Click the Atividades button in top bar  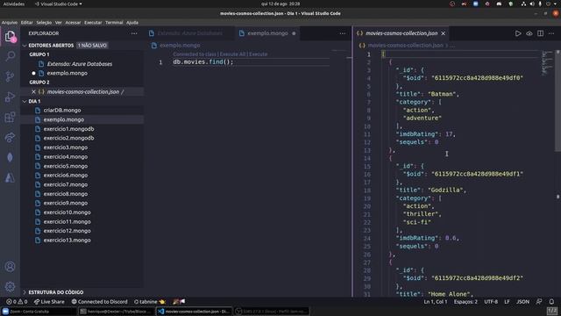pos(14,4)
